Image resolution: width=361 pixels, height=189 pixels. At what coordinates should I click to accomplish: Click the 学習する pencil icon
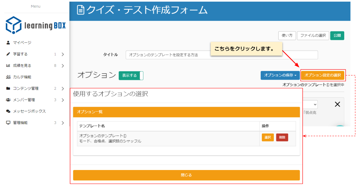[8, 54]
